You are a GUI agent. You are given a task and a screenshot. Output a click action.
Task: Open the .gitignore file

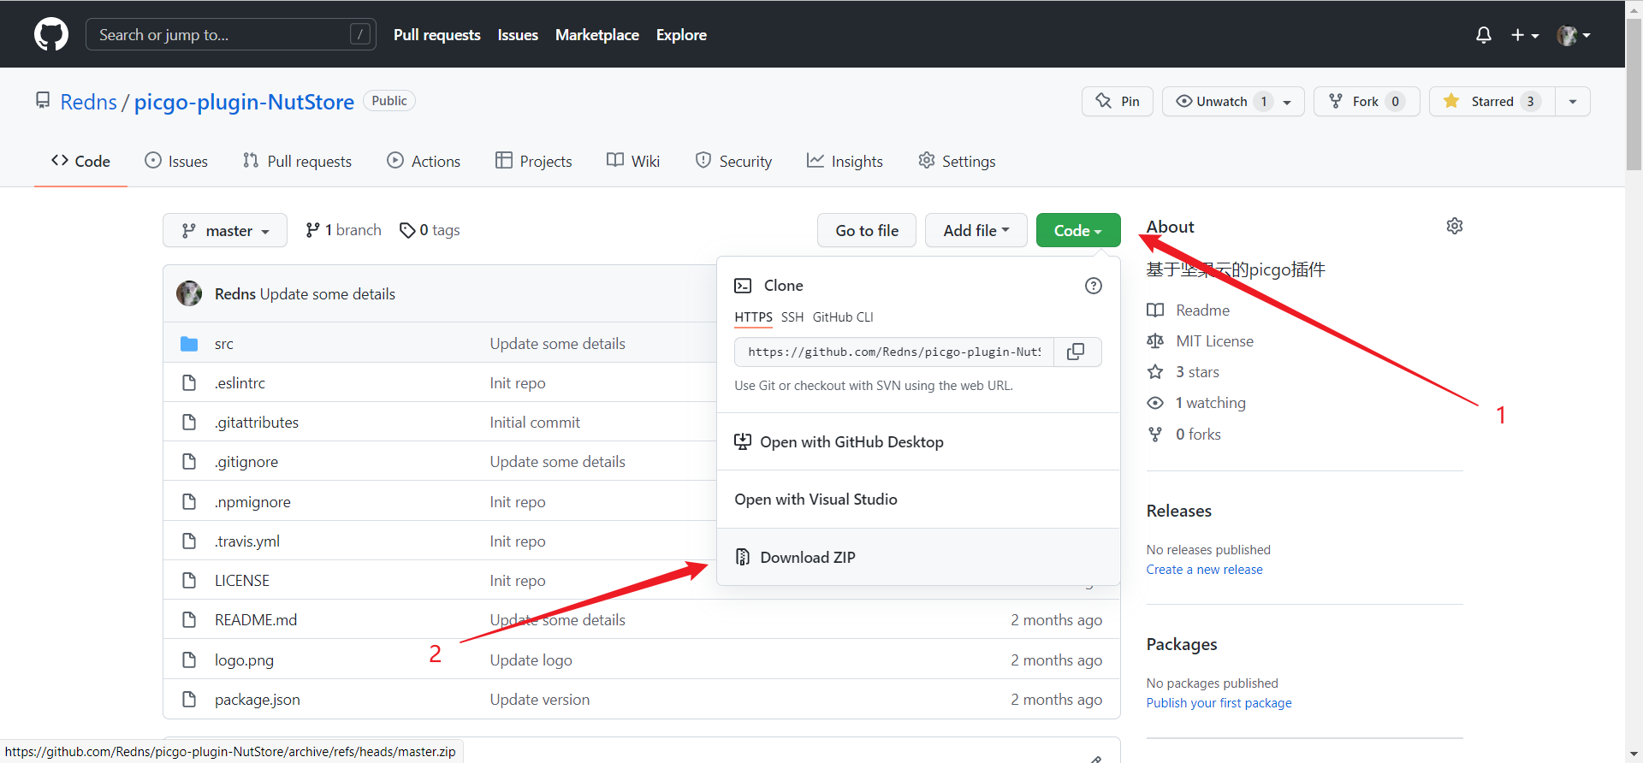[x=246, y=462]
